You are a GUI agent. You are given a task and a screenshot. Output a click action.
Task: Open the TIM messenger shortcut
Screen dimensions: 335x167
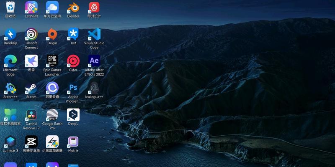click(73, 34)
